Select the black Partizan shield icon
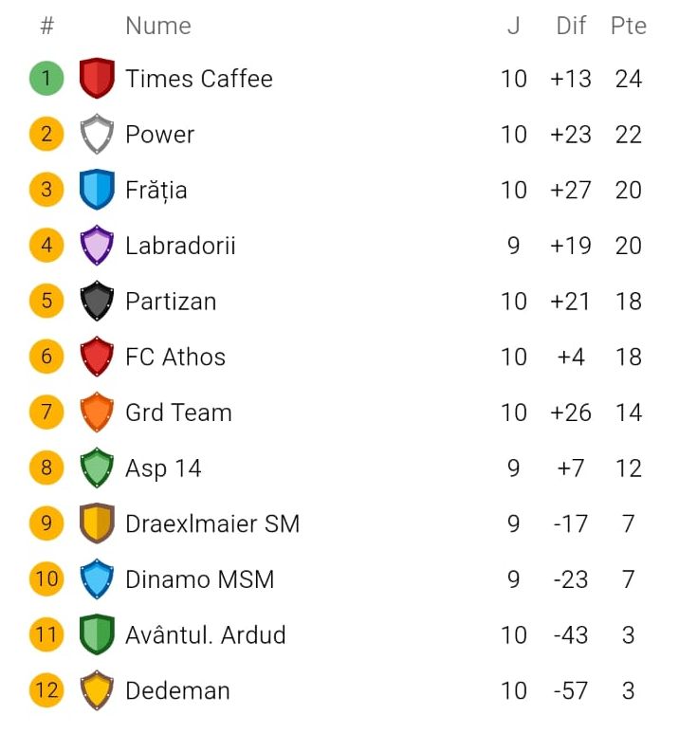Viewport: 679px width, 734px height. 97,301
